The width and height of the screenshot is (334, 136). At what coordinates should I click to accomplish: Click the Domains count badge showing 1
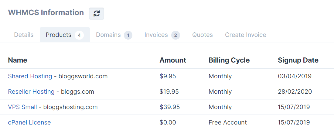point(128,35)
